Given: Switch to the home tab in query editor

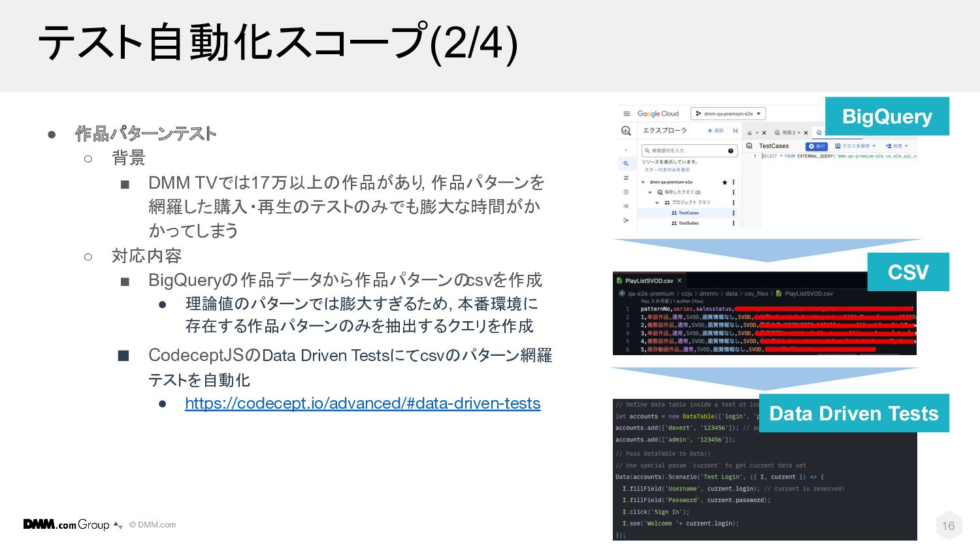Looking at the screenshot, I should pyautogui.click(x=749, y=133).
